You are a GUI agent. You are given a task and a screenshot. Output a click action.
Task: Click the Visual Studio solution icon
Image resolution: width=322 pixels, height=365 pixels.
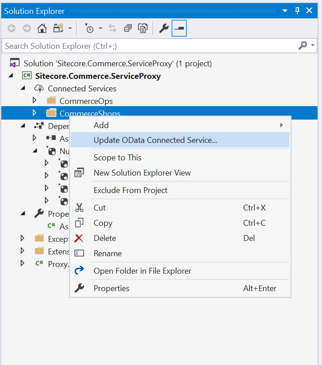coord(14,63)
